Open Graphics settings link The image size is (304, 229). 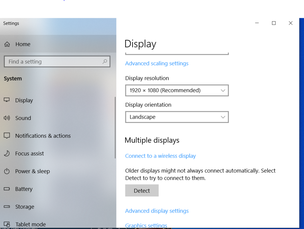pos(146,225)
